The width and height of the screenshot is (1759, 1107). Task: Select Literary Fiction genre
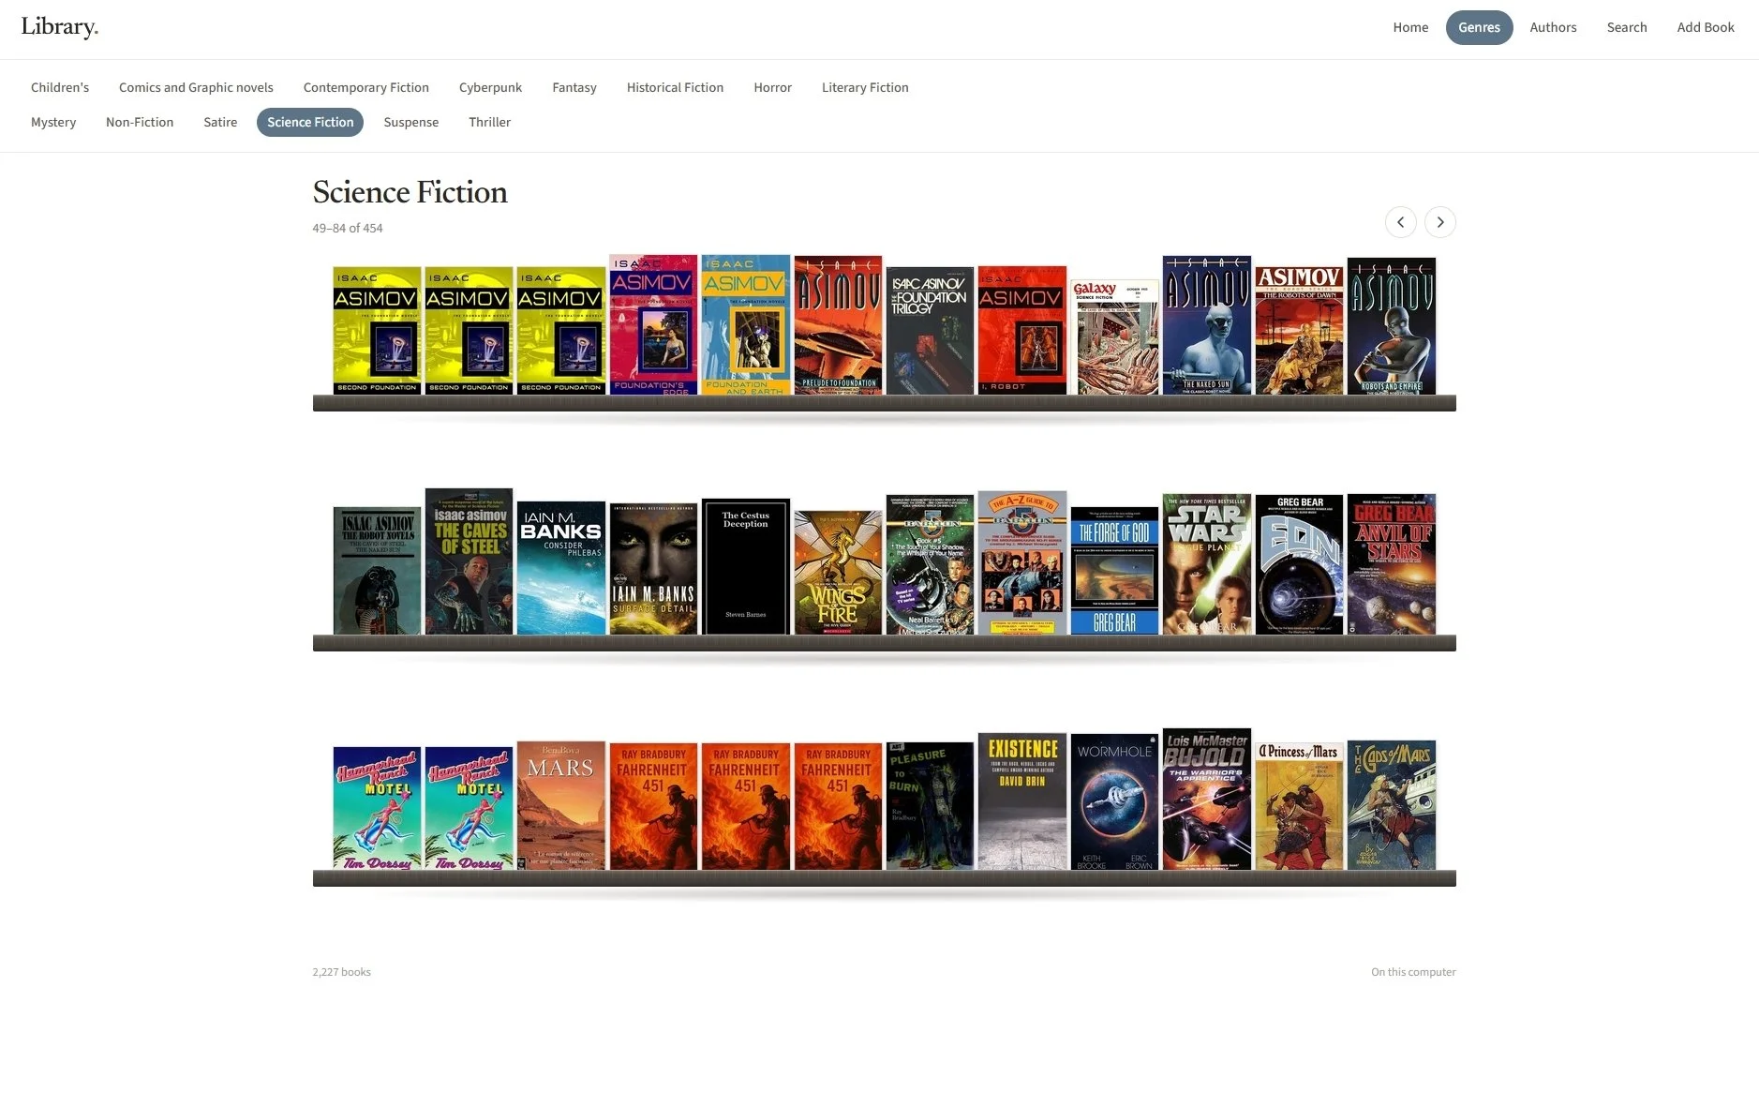[865, 87]
